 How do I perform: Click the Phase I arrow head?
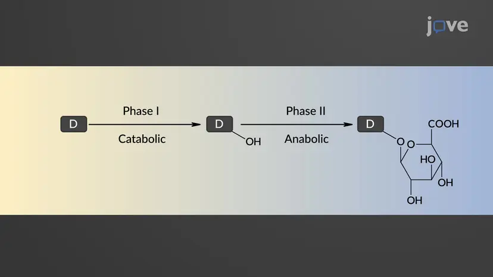(196, 125)
